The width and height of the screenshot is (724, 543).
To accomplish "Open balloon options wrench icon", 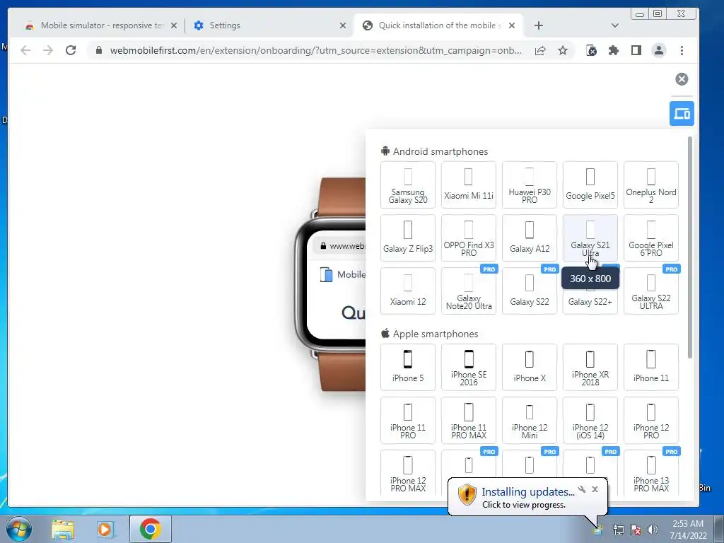I will pos(582,489).
